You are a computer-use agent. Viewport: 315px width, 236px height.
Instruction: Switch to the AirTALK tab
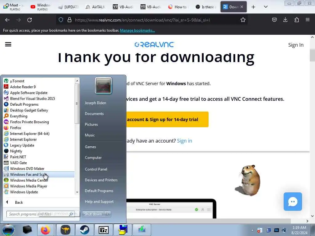click(96, 7)
